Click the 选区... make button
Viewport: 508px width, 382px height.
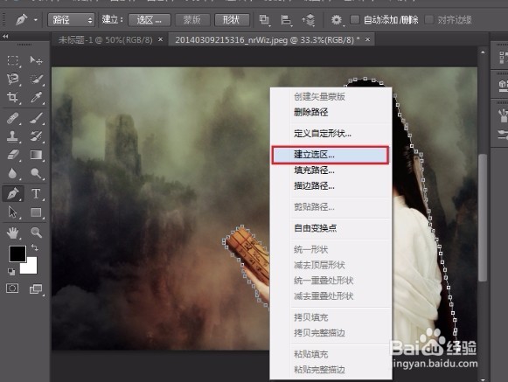[150, 20]
